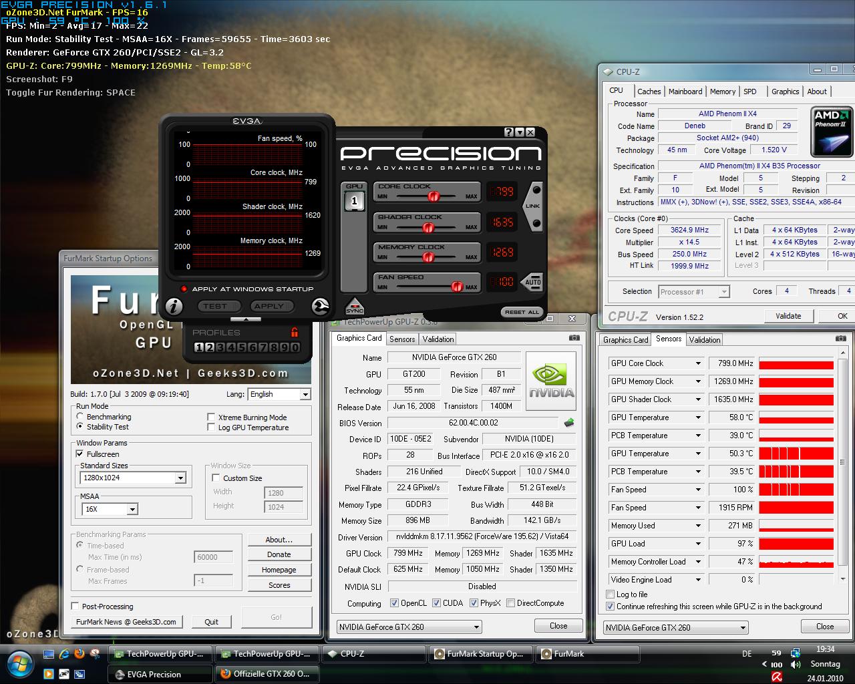Screen dimensions: 855x684
Task: Click Donate button in FurMark
Action: tap(279, 554)
